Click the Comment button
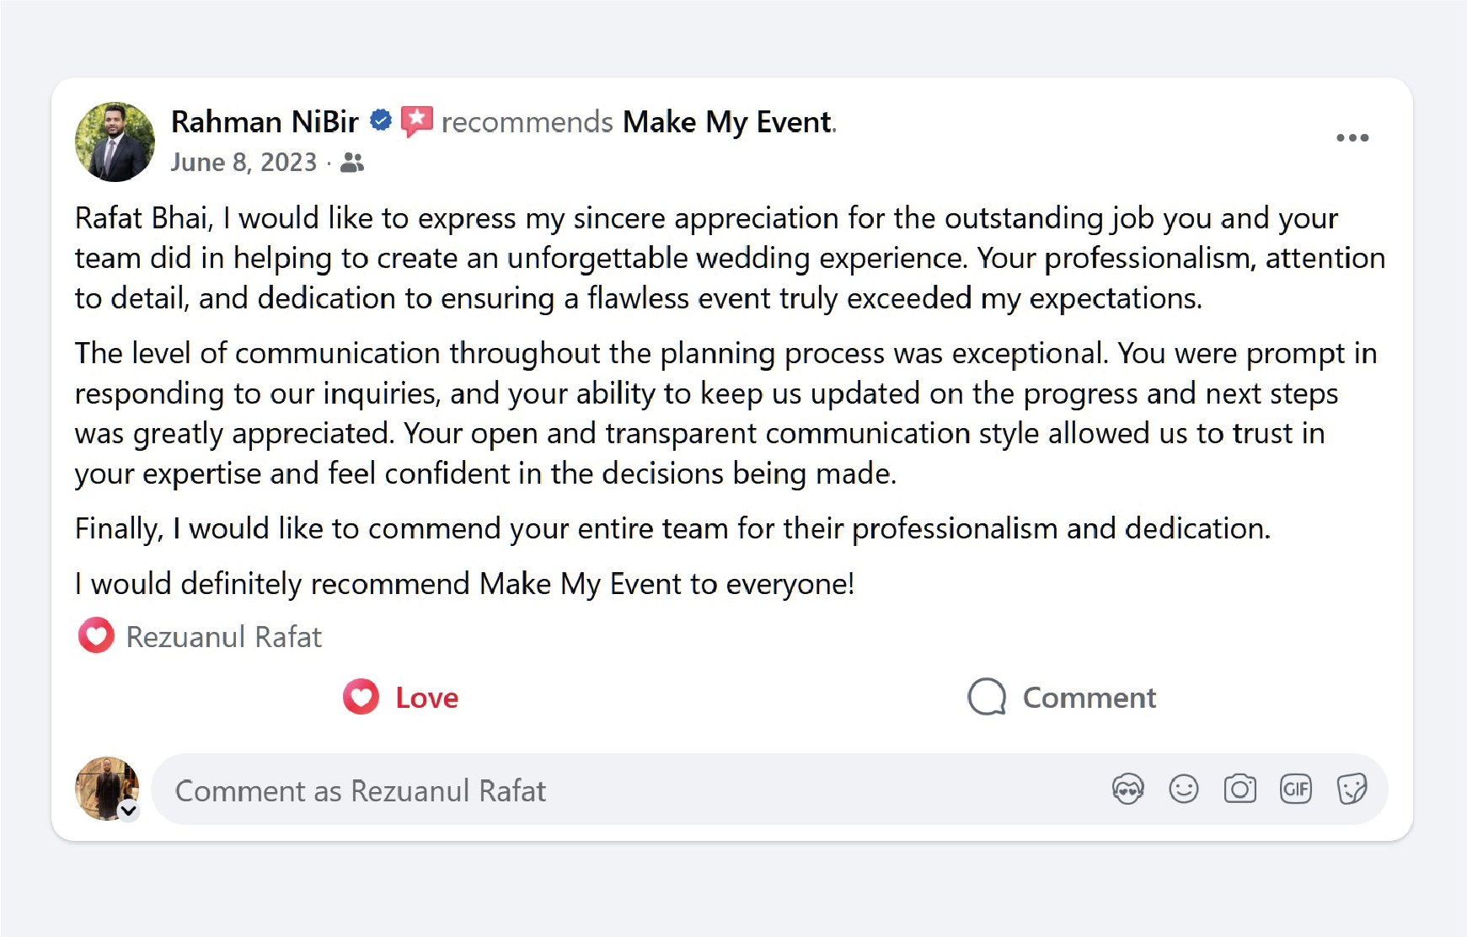 point(1062,698)
